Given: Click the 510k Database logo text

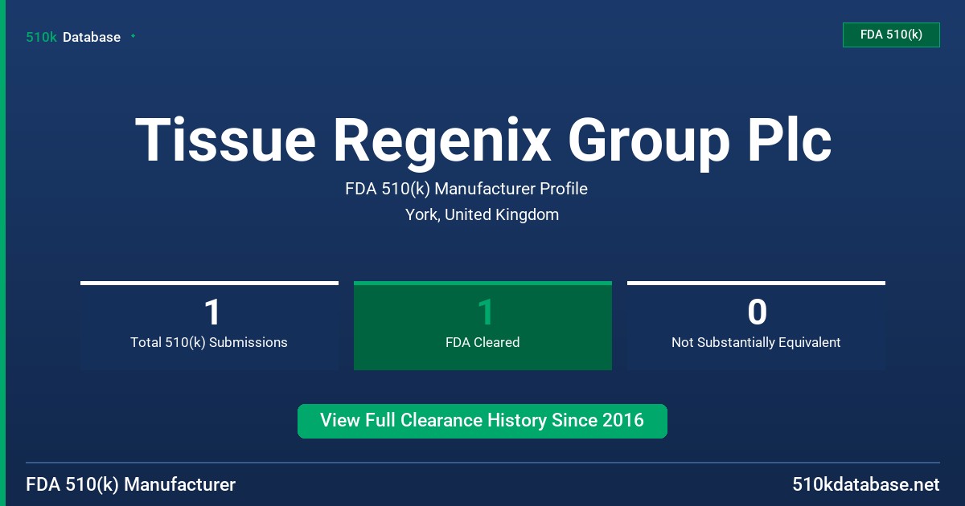Looking at the screenshot, I should point(73,37).
